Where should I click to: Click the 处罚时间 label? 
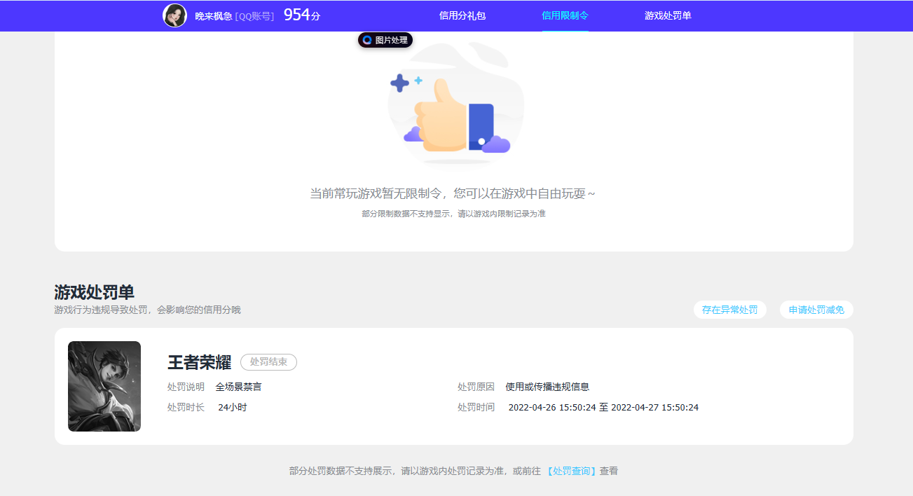tap(476, 407)
